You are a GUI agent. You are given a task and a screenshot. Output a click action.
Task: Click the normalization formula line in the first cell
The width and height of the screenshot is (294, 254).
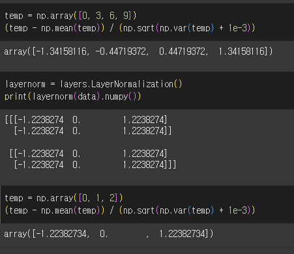point(130,28)
